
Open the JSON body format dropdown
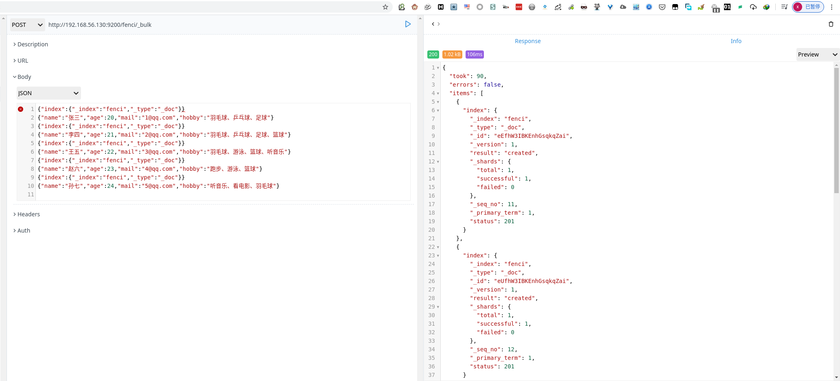tap(48, 93)
